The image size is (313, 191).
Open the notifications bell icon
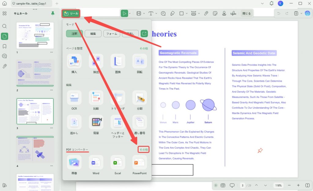point(271,3)
